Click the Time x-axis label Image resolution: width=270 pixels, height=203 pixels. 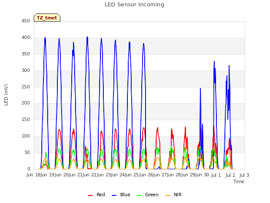point(239,181)
